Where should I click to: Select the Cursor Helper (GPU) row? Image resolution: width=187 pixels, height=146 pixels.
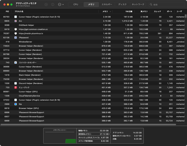point(92,92)
